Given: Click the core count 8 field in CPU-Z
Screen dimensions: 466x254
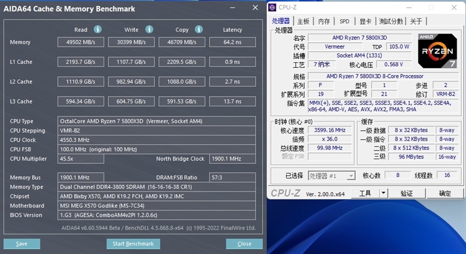Looking at the screenshot, I should 398,175.
